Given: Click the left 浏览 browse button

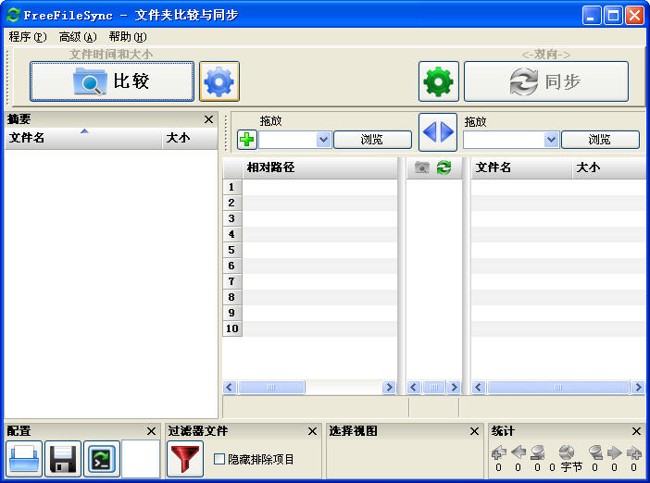Looking at the screenshot, I should 372,140.
